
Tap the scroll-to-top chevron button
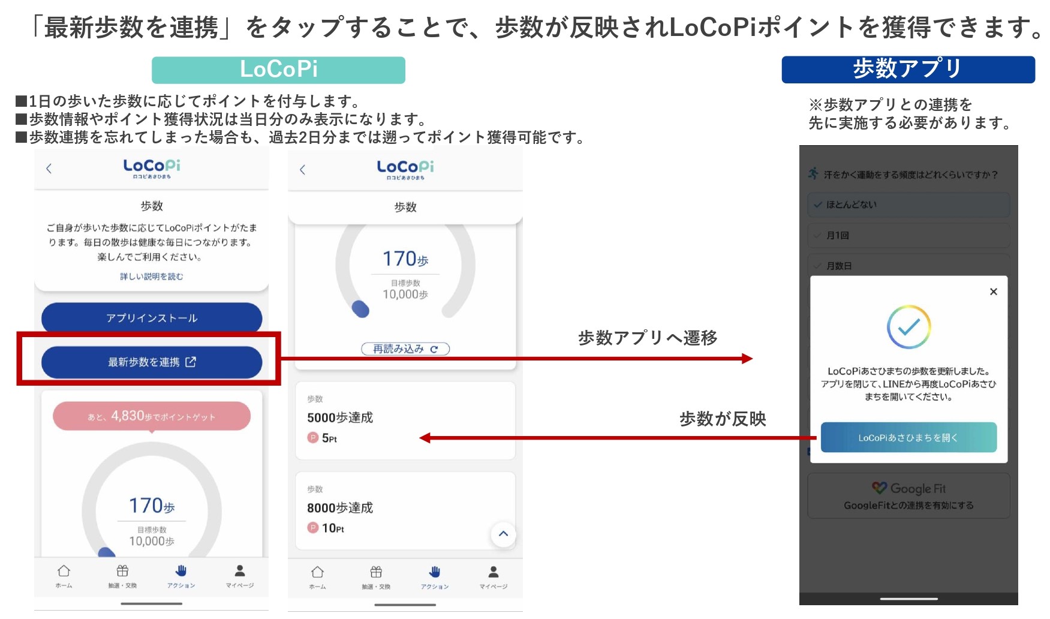coord(504,534)
